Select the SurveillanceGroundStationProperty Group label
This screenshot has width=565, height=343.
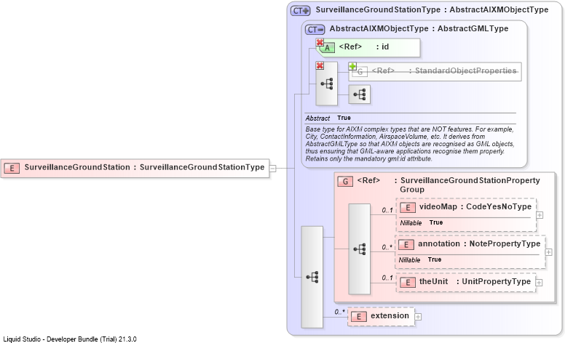470,185
